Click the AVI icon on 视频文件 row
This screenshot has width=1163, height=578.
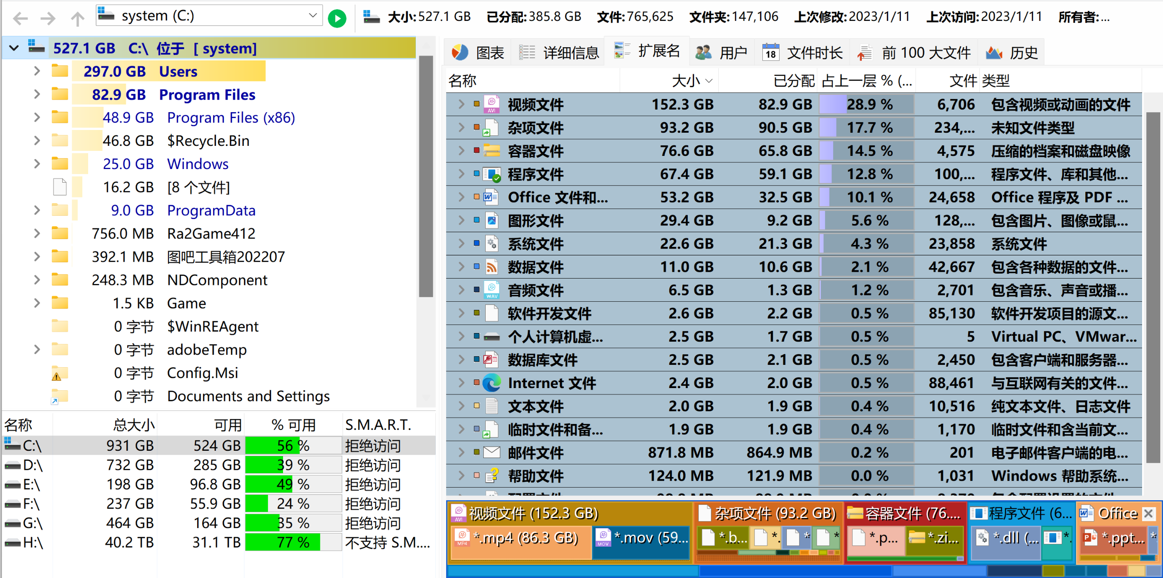492,105
